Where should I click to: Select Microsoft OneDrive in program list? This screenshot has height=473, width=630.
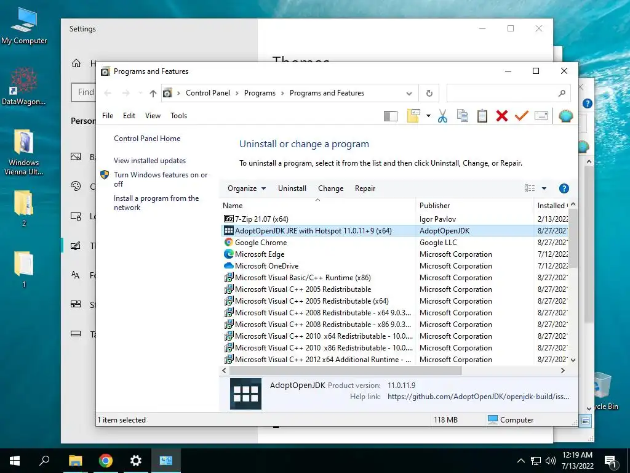(267, 266)
